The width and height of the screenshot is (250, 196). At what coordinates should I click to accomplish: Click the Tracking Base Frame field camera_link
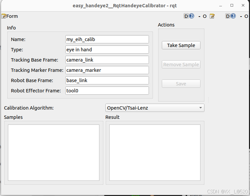coord(107,60)
